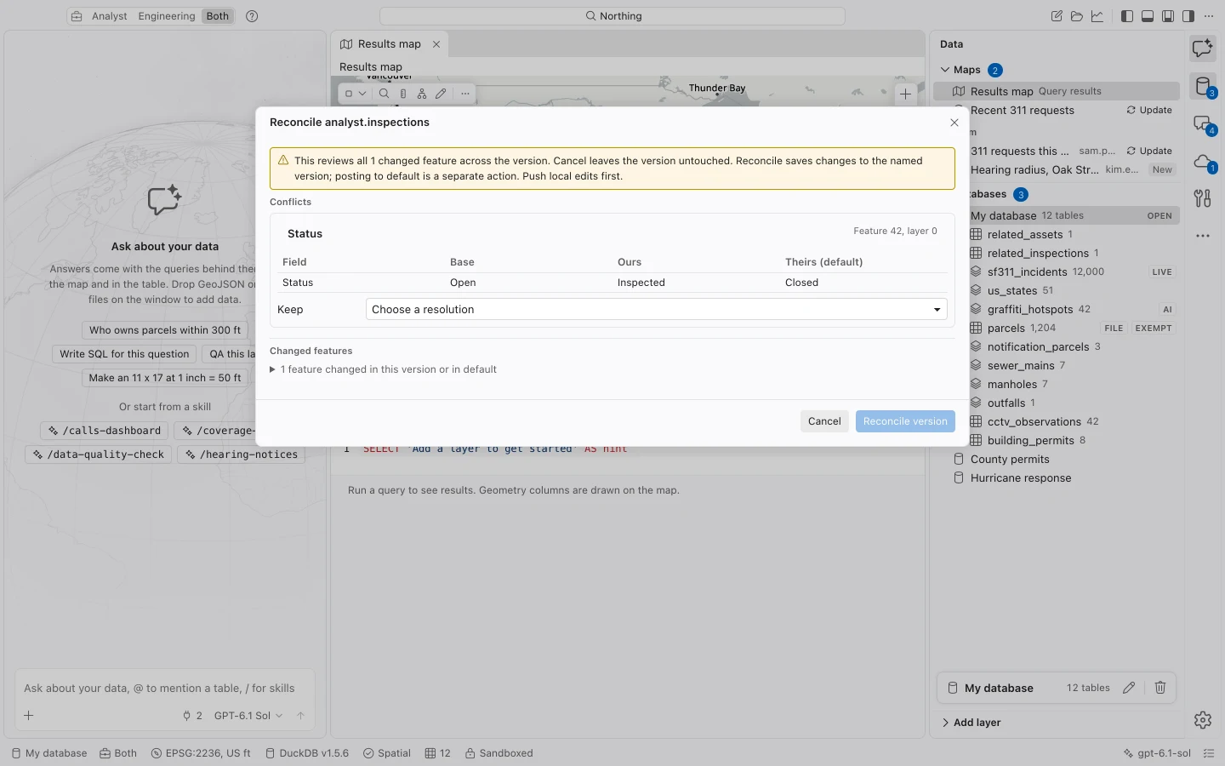Select the sf311_incidents layer row
The height and width of the screenshot is (766, 1225).
(x=1074, y=272)
